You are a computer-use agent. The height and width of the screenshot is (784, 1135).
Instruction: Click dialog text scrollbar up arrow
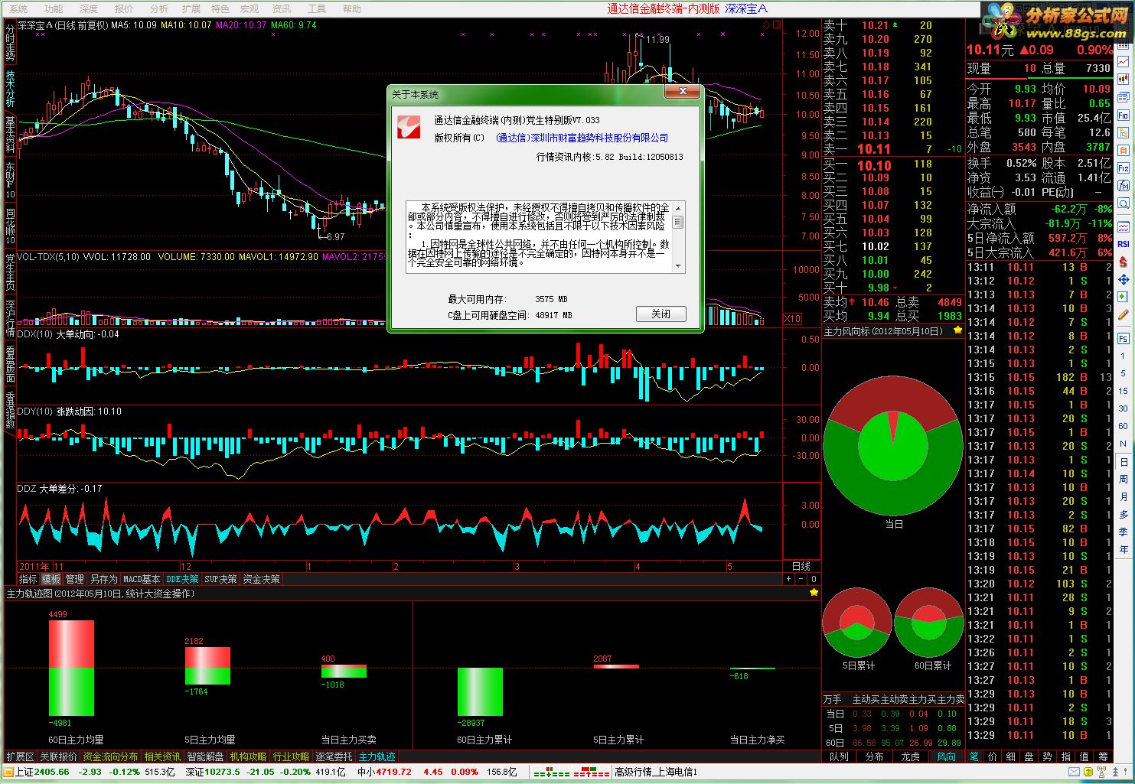coord(678,209)
